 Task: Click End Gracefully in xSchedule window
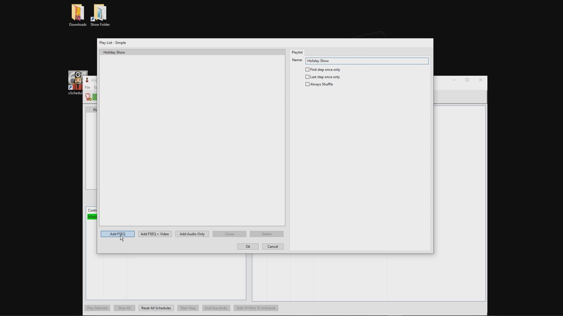(216, 308)
